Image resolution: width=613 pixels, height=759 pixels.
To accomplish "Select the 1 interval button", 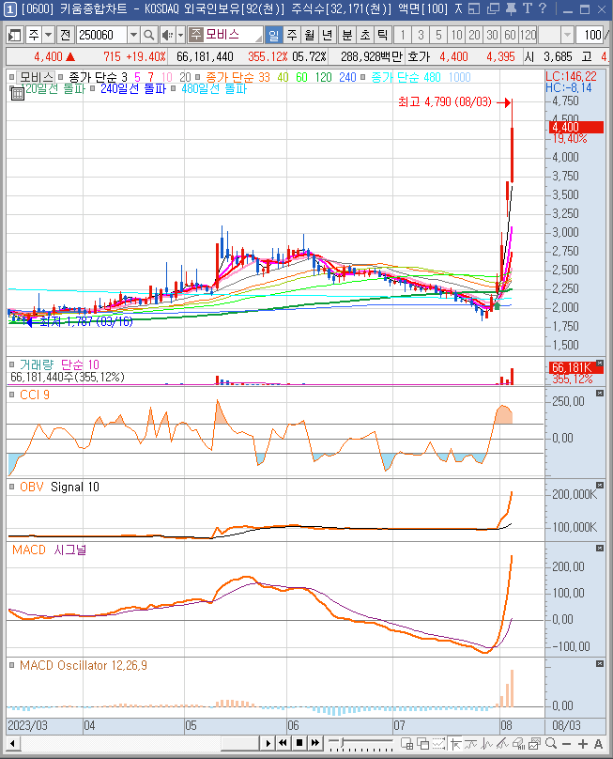I will (403, 35).
